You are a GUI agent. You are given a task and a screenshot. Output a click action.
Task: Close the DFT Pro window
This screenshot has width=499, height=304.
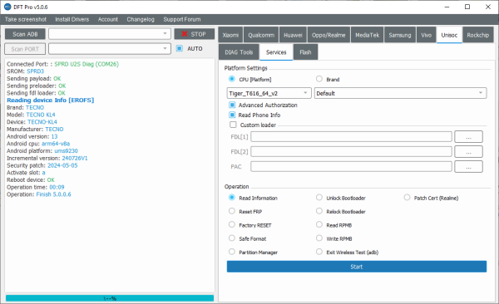point(488,7)
